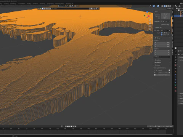
Task: Expand the Annotations panel in sidebar
Action: click(158, 62)
